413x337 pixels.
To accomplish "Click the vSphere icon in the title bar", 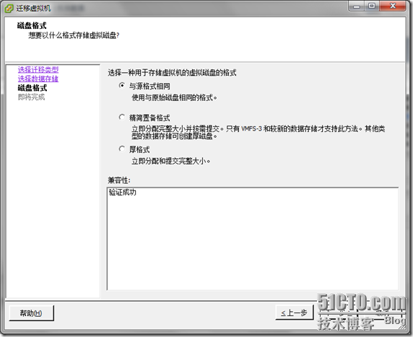I will coord(9,9).
